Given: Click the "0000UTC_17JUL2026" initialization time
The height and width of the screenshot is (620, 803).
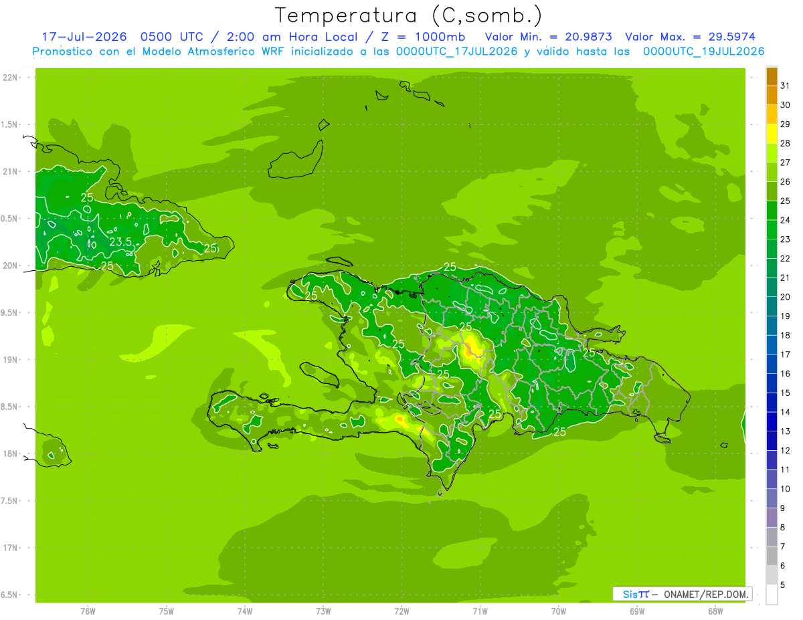Looking at the screenshot, I should click(457, 51).
